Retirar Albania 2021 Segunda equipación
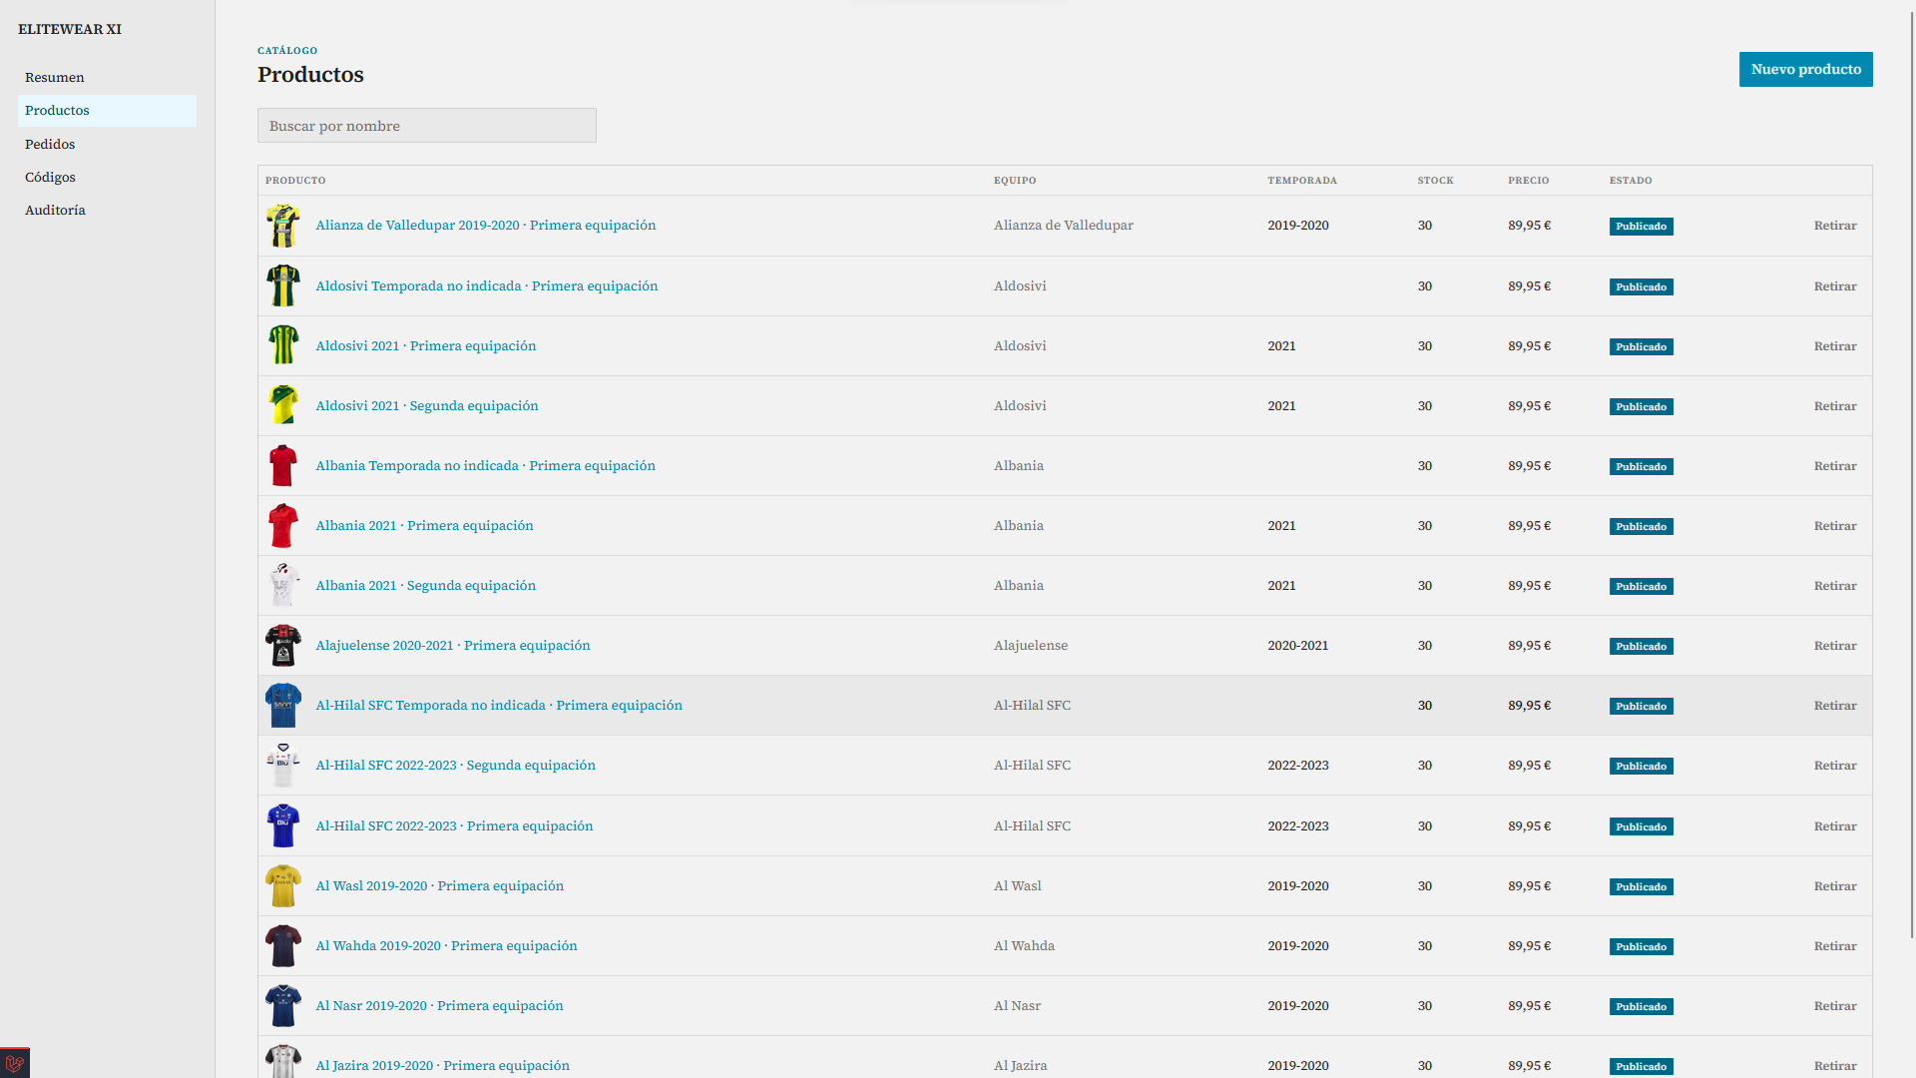Screen dimensions: 1916x1078 (x=1835, y=586)
